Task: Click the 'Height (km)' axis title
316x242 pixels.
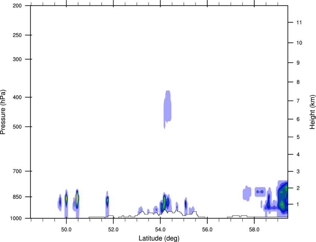Action: (312, 112)
